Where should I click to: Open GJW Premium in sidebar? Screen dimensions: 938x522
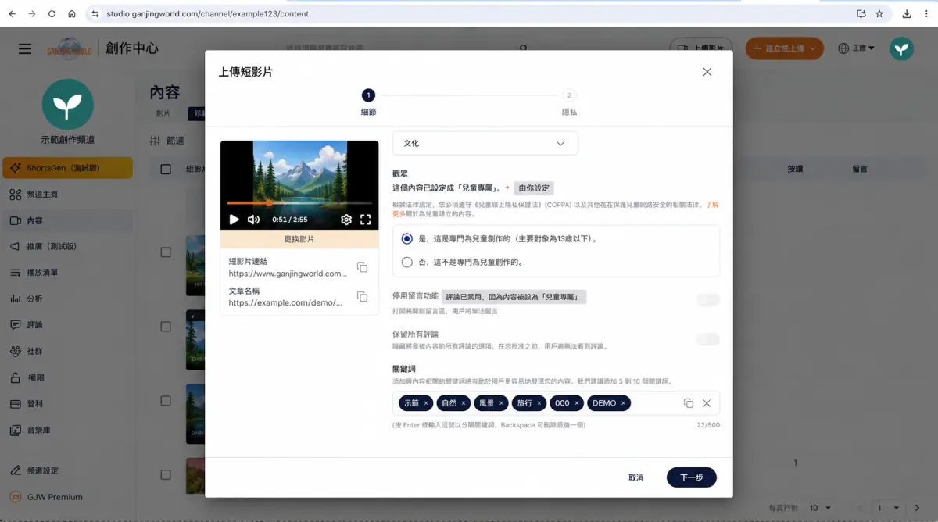point(66,497)
